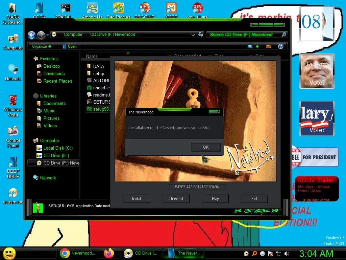Select the readme text file

pos(98,95)
